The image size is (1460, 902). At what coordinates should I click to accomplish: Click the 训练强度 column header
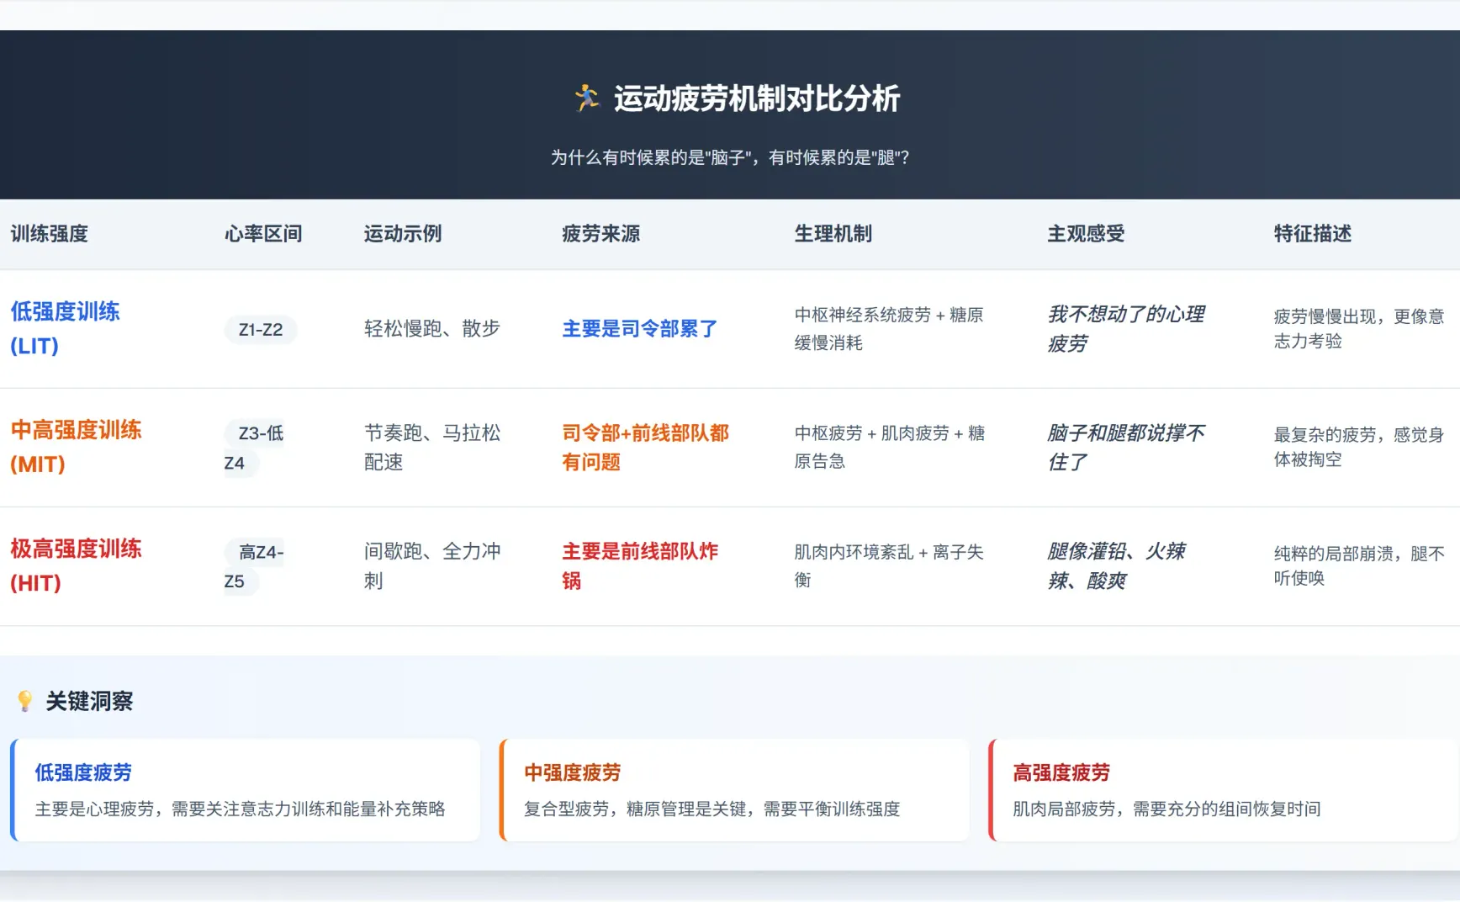coord(50,234)
